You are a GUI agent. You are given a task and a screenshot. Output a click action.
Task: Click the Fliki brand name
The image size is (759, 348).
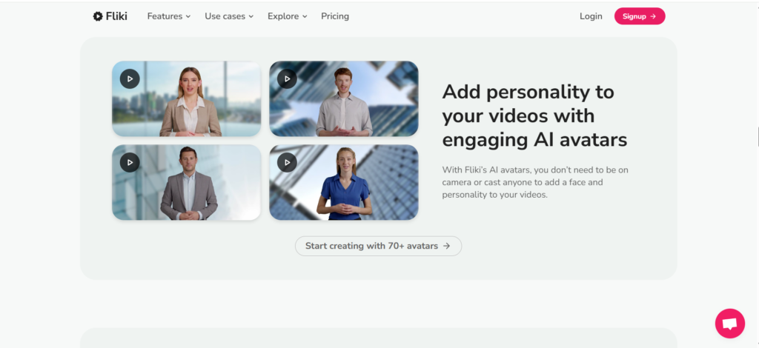[x=116, y=16]
